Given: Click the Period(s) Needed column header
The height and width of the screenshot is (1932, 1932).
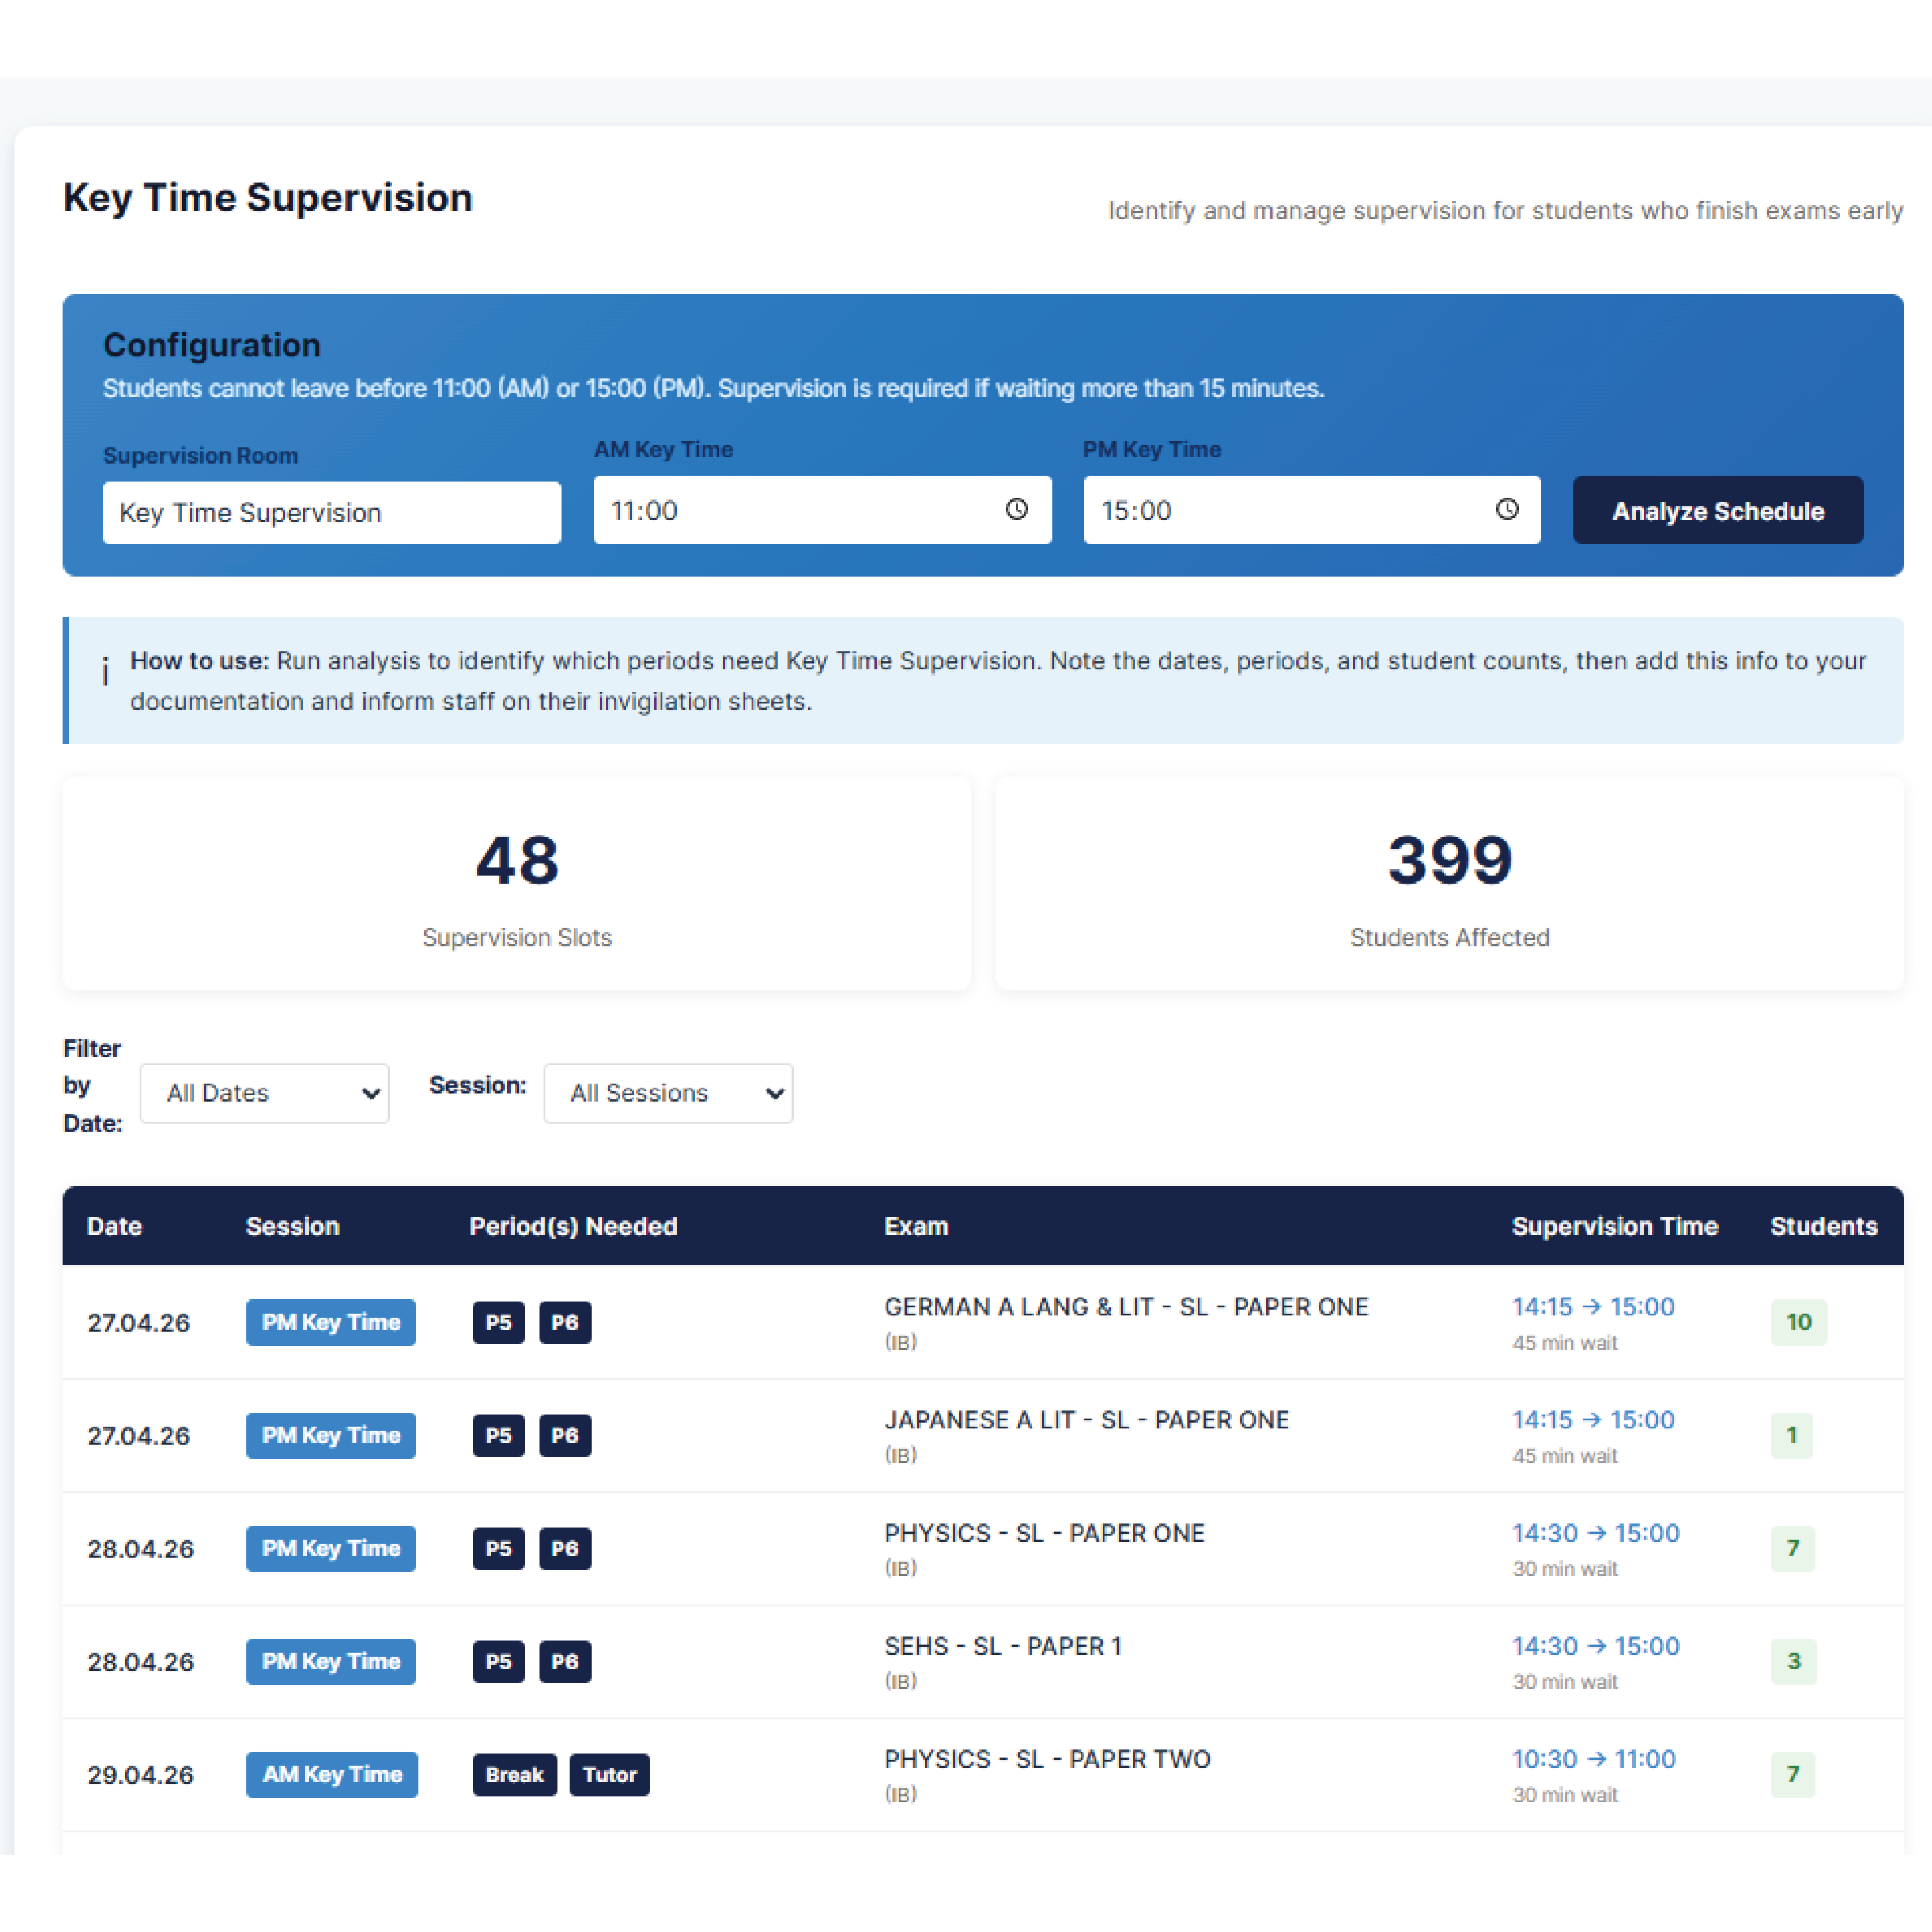Looking at the screenshot, I should [x=573, y=1226].
